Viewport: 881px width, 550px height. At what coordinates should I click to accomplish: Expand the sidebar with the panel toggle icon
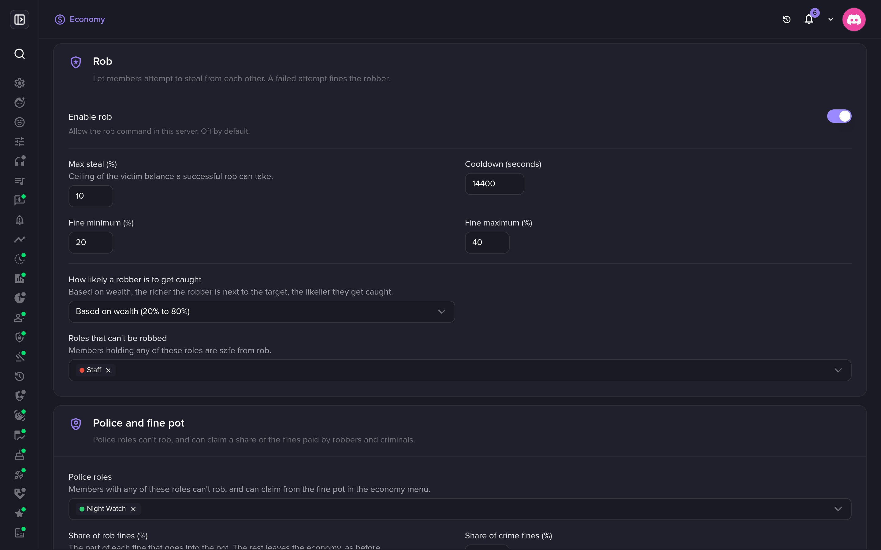(19, 19)
